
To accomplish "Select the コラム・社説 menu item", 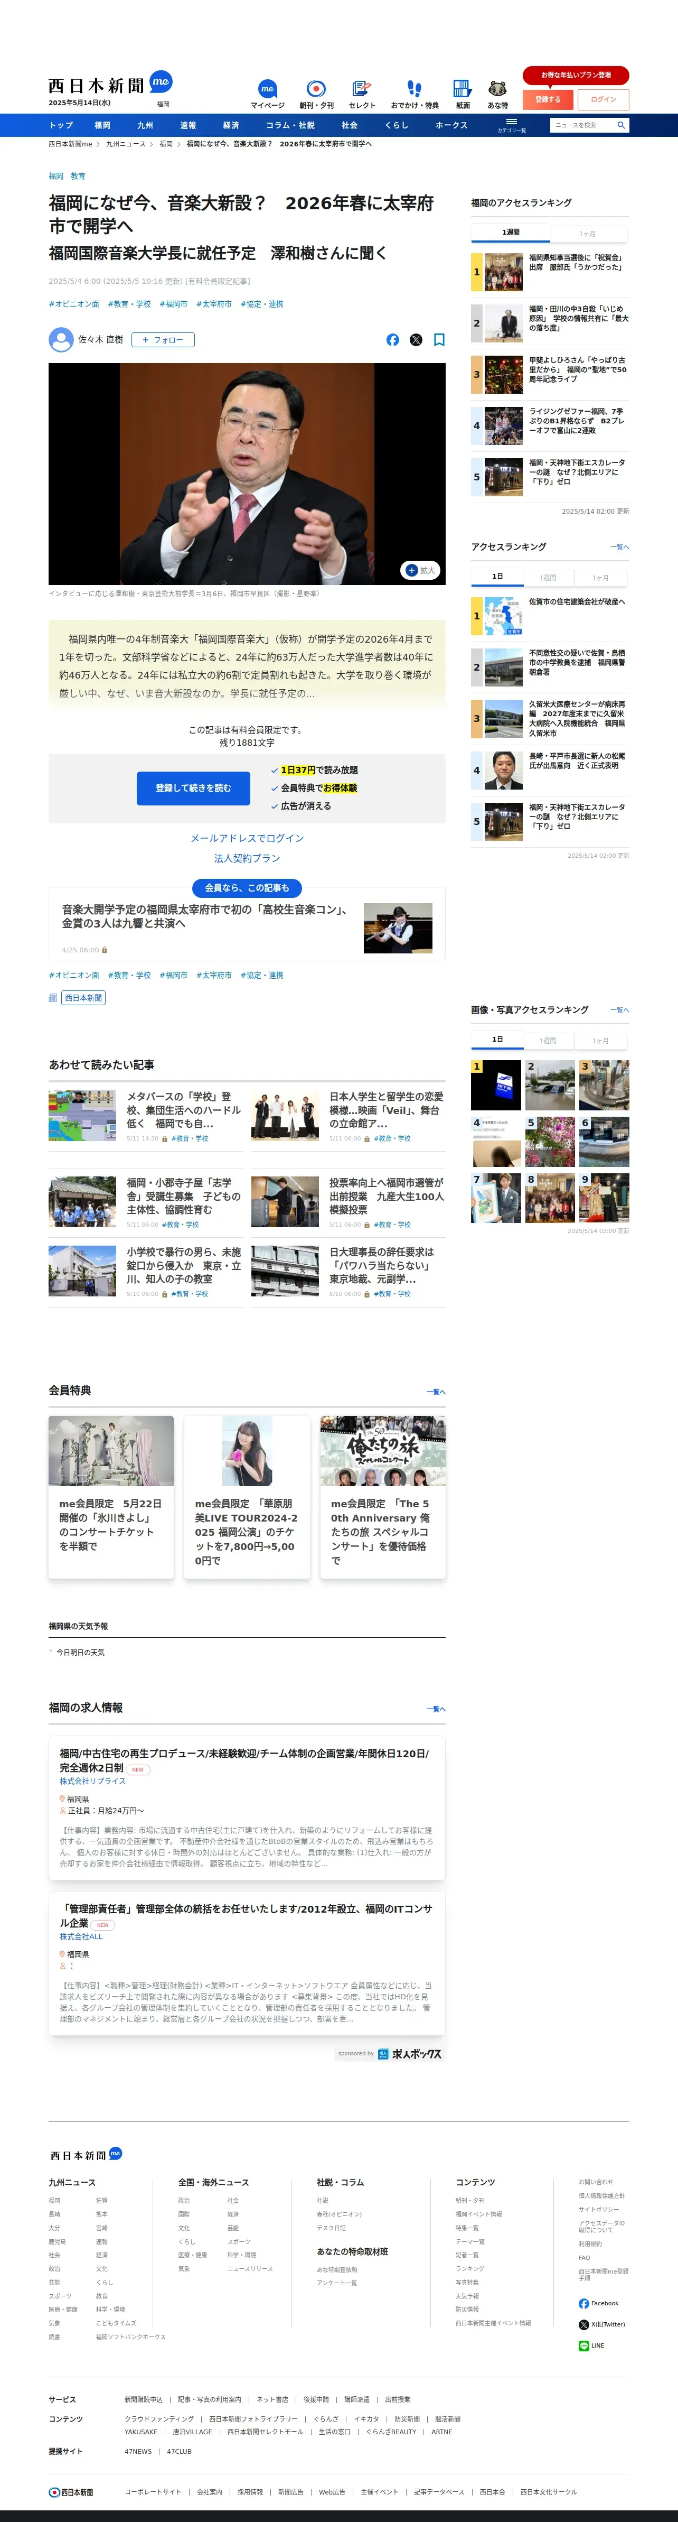I will [290, 125].
